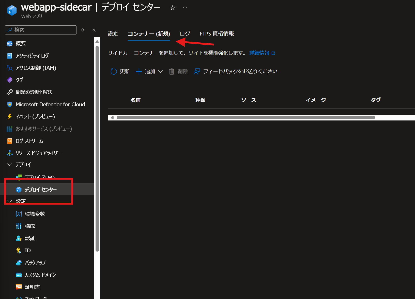Collapse the デプロイ section chevron
This screenshot has width=415, height=299.
(x=10, y=165)
